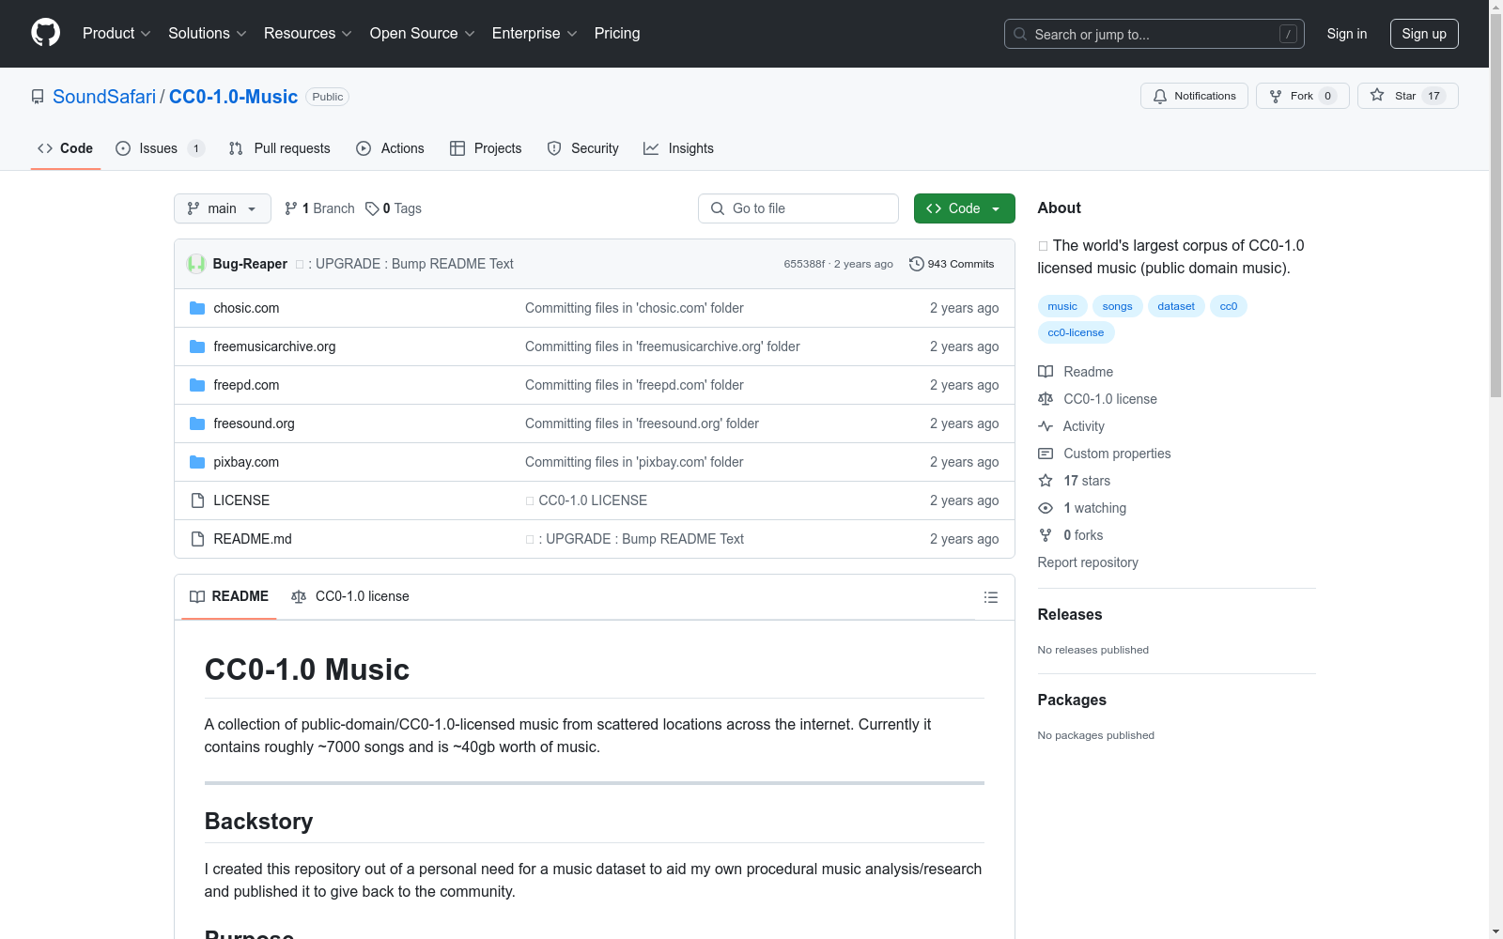
Task: Click the freemusicarchive.org folder icon
Action: [197, 346]
